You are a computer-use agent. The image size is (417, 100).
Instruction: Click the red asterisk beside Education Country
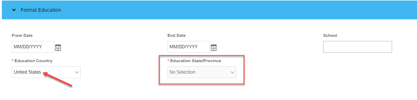coord(13,61)
